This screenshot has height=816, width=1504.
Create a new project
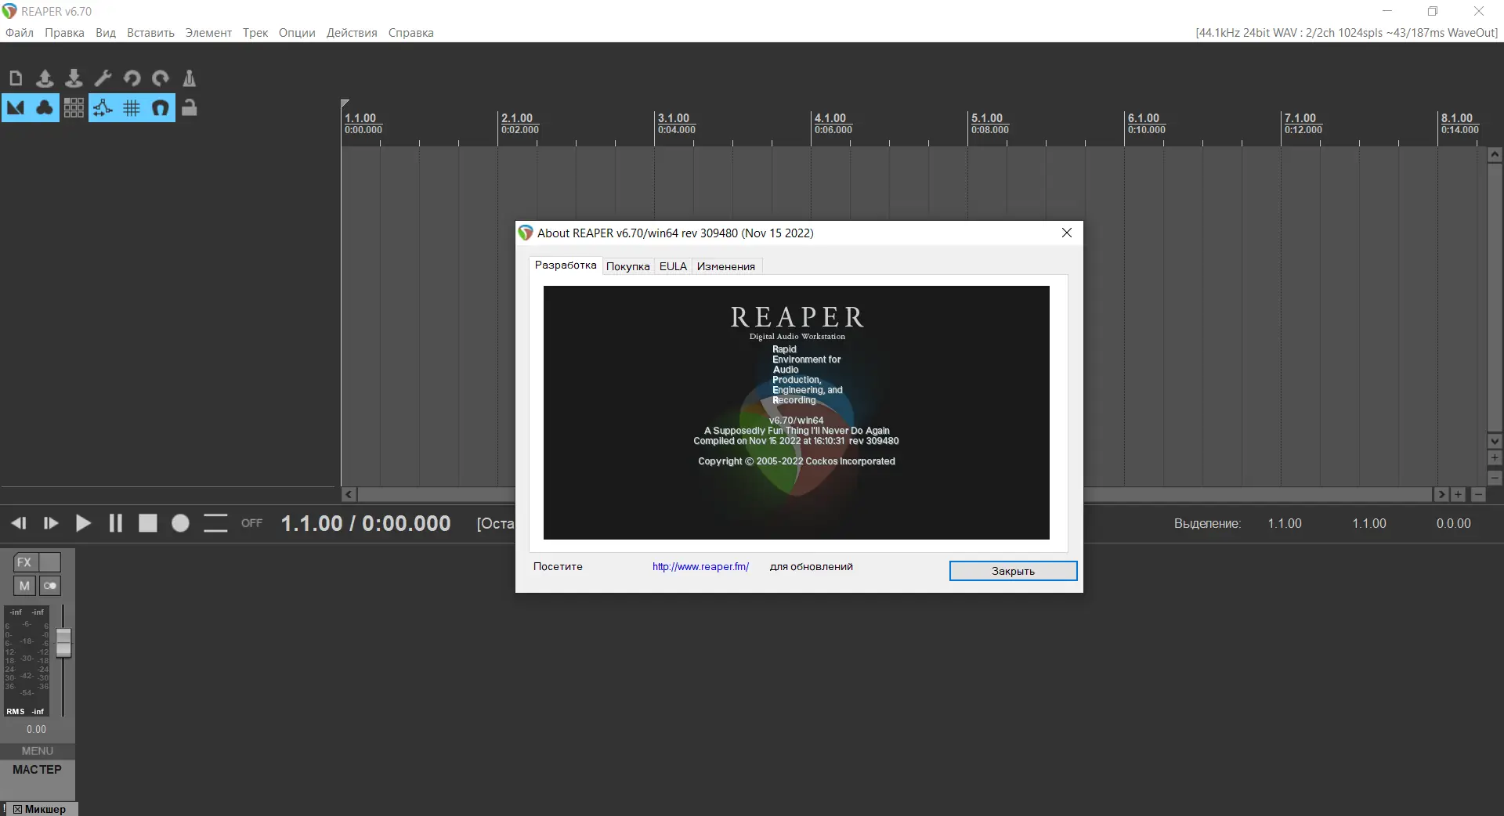pos(16,78)
